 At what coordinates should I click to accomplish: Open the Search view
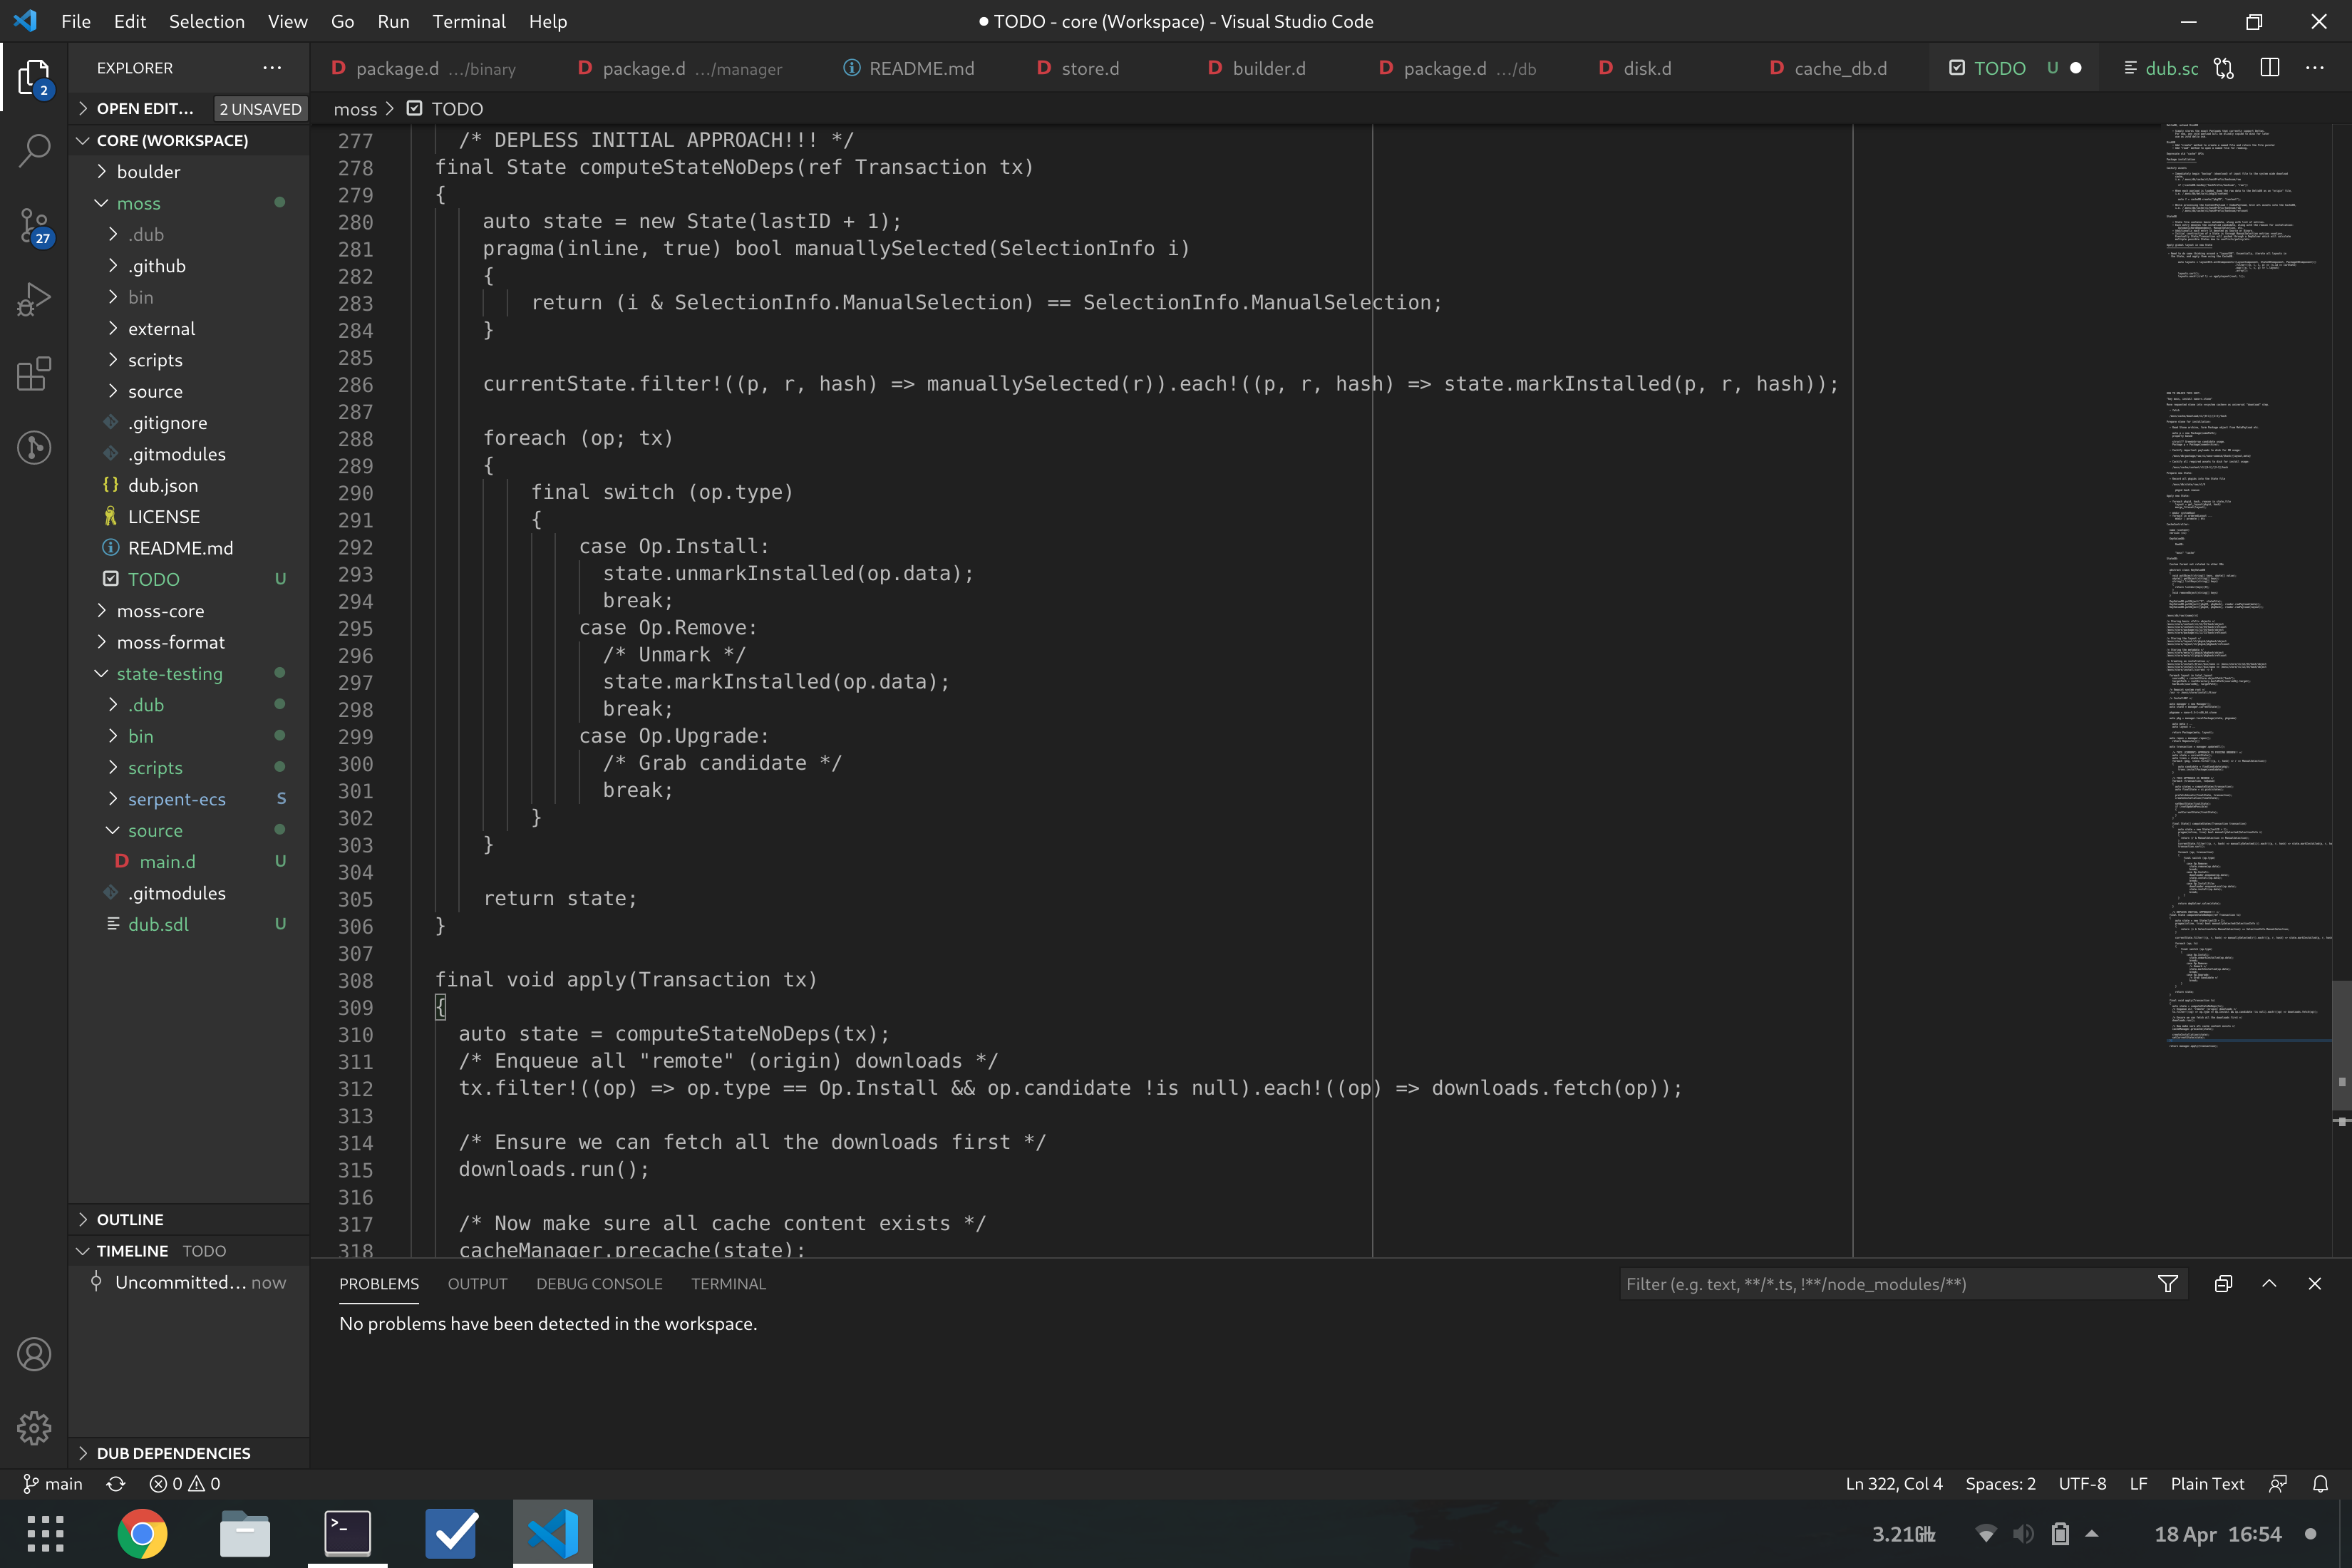34,151
